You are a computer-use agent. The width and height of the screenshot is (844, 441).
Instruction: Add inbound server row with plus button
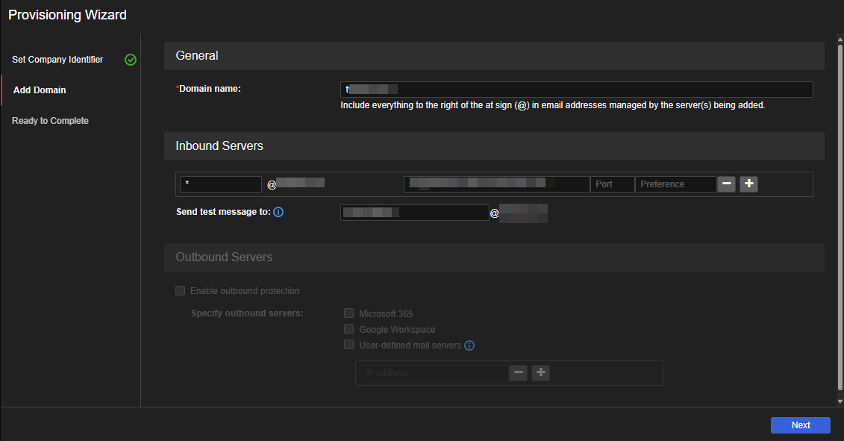(x=748, y=184)
